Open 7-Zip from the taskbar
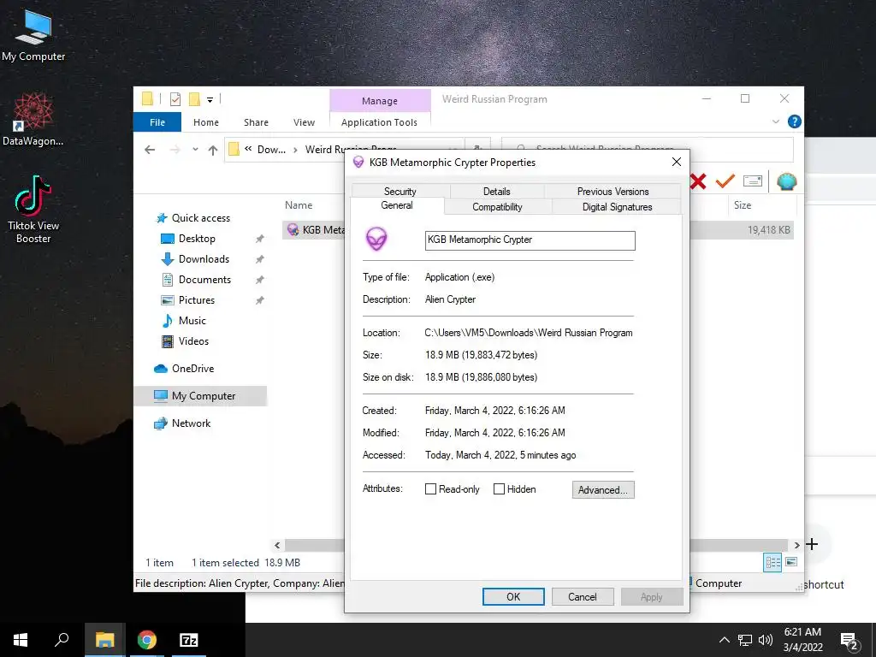 [189, 640]
